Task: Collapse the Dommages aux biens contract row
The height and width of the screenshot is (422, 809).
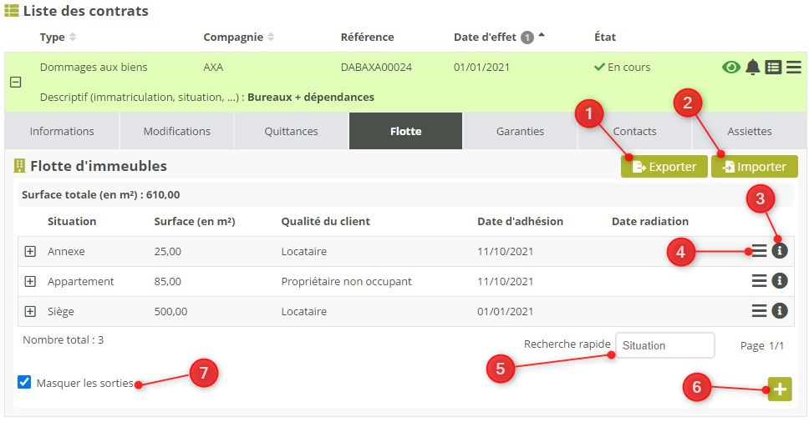Action: pos(15,83)
